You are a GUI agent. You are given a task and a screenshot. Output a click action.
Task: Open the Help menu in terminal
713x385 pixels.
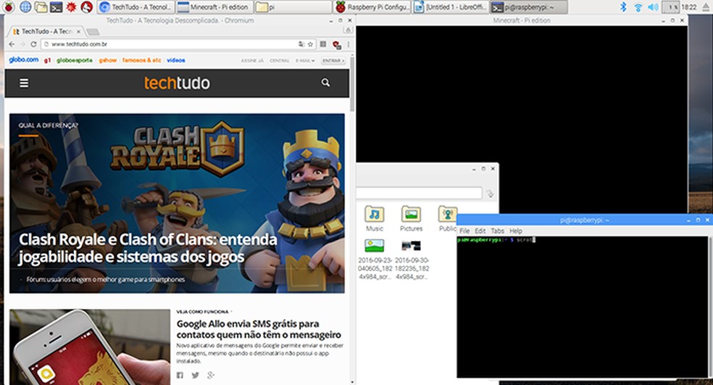pos(516,231)
